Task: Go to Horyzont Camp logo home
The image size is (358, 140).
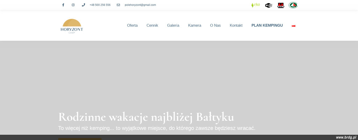Action: point(72,26)
